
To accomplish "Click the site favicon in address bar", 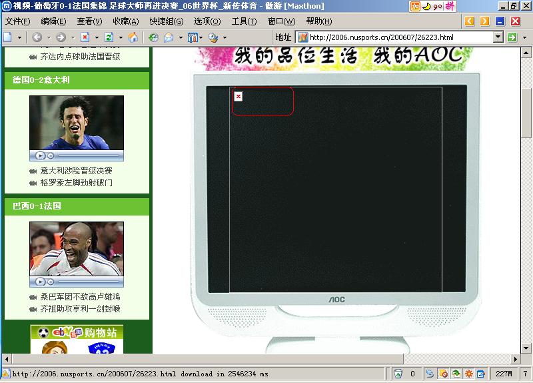I will point(302,37).
